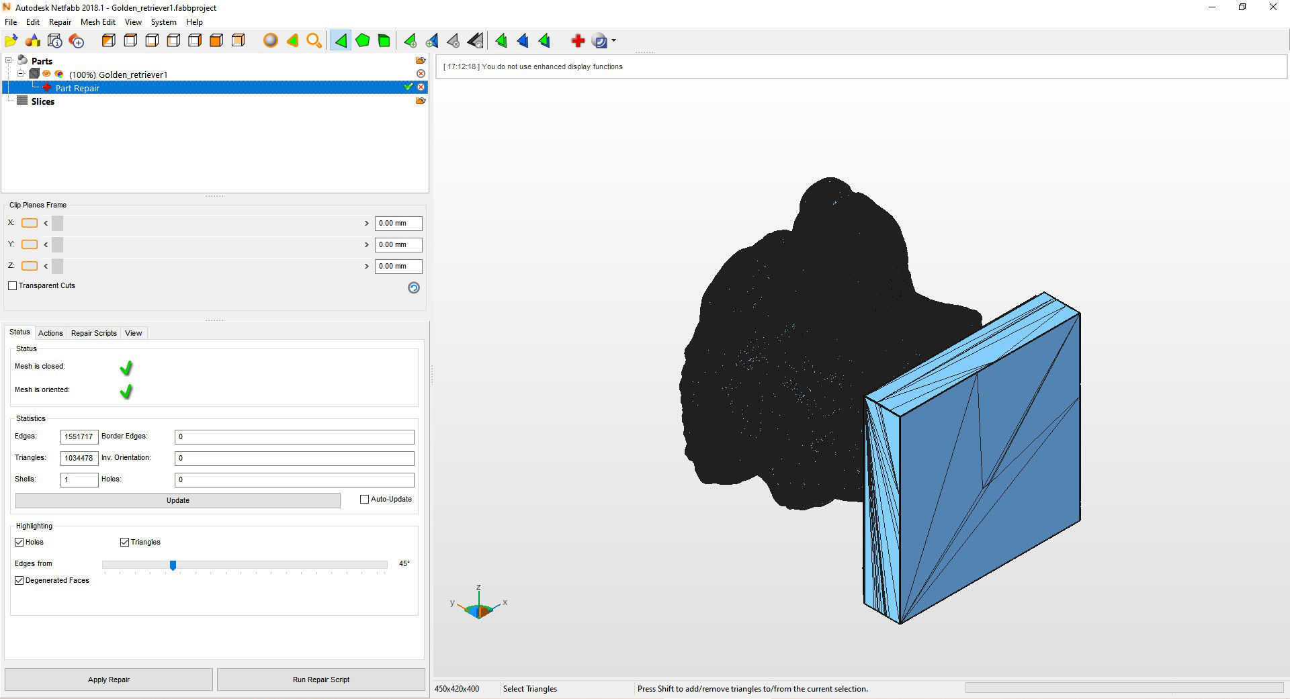Screen dimensions: 1290x699
Task: Open the Repair menu
Action: [x=60, y=22]
